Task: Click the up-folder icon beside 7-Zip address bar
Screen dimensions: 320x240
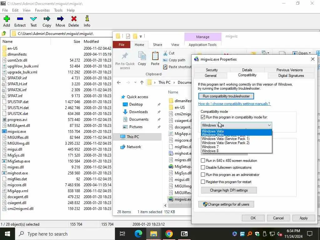Action: [x=4, y=33]
